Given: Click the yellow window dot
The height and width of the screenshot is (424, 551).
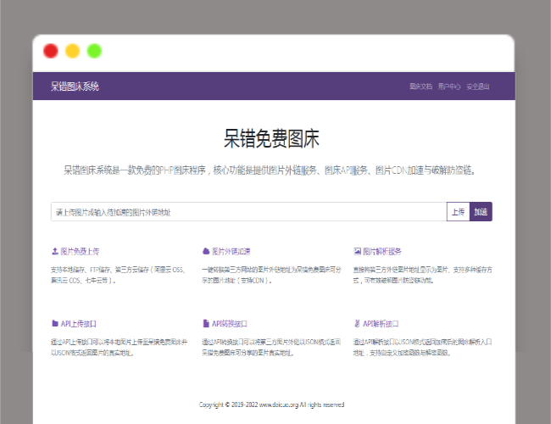Looking at the screenshot, I should (72, 51).
